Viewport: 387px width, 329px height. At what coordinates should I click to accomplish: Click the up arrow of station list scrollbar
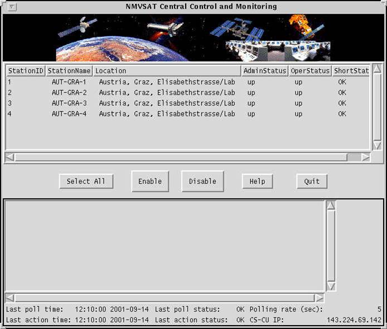pos(377,69)
